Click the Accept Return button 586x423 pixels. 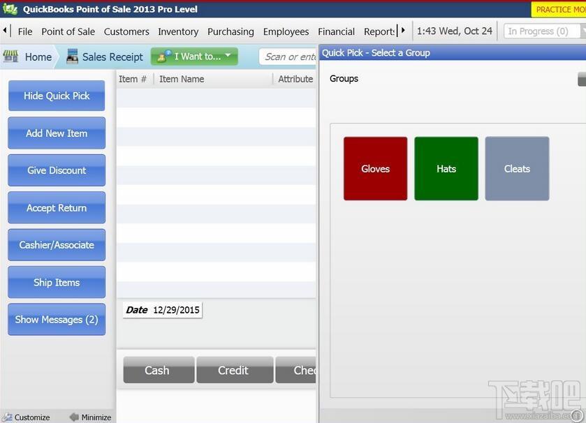click(57, 207)
